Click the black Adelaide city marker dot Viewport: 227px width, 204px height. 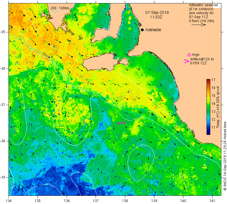click(142, 30)
